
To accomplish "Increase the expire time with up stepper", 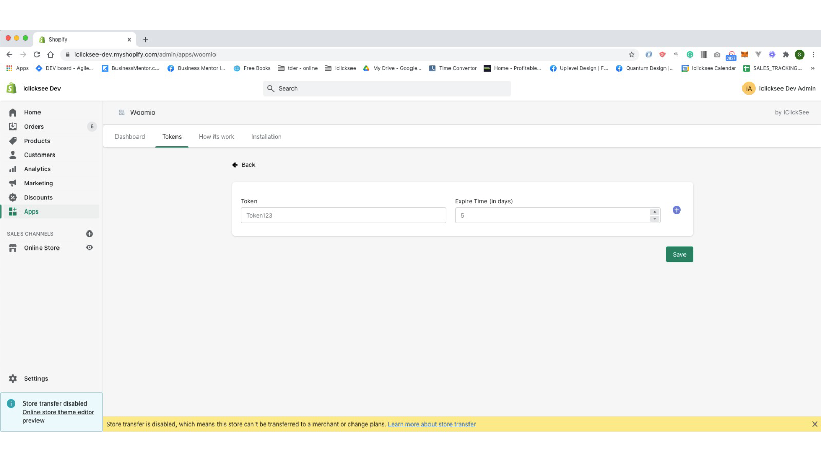I will (x=654, y=212).
